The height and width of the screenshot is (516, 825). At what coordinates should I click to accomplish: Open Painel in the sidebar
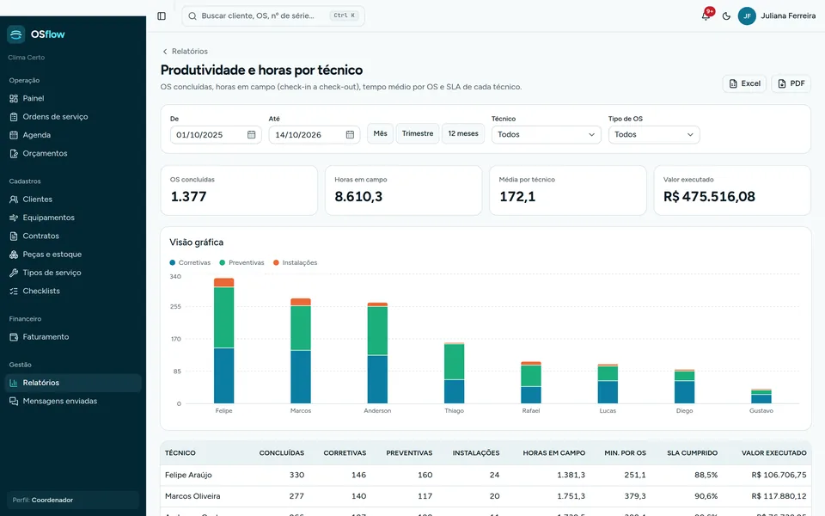tap(72, 98)
